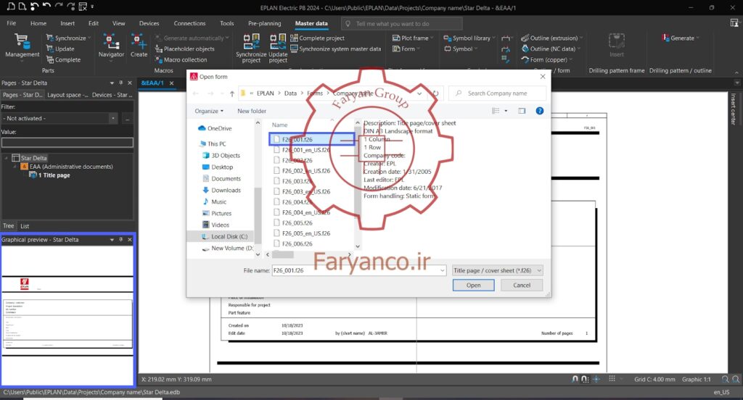Image resolution: width=743 pixels, height=400 pixels.
Task: Click the Symbol library icon
Action: click(447, 38)
